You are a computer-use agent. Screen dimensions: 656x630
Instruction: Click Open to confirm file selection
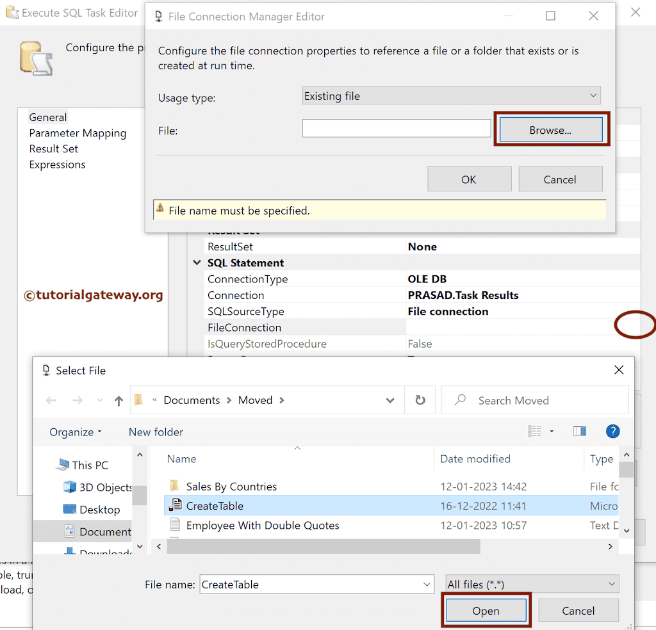point(486,610)
